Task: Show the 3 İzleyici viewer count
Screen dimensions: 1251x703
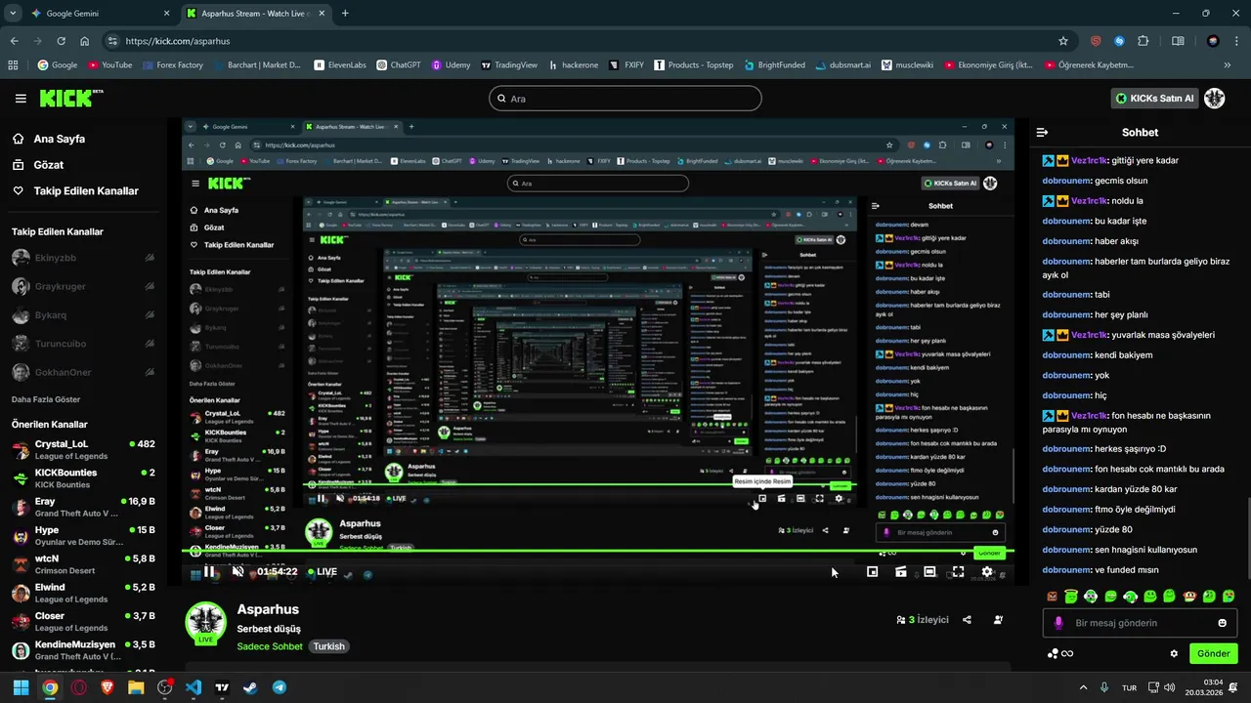Action: (x=923, y=620)
